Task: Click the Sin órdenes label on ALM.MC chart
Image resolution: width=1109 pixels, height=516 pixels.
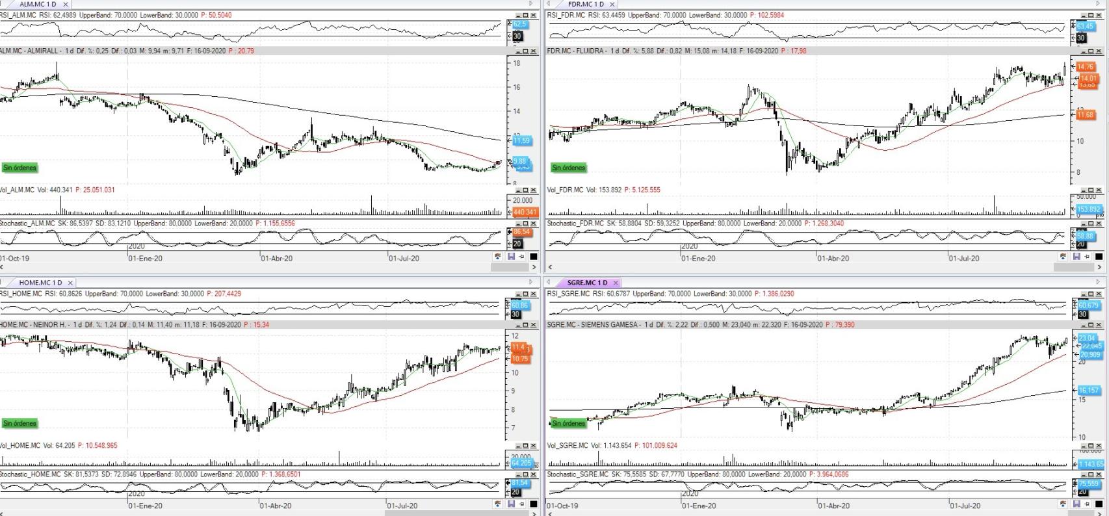Action: (20, 168)
